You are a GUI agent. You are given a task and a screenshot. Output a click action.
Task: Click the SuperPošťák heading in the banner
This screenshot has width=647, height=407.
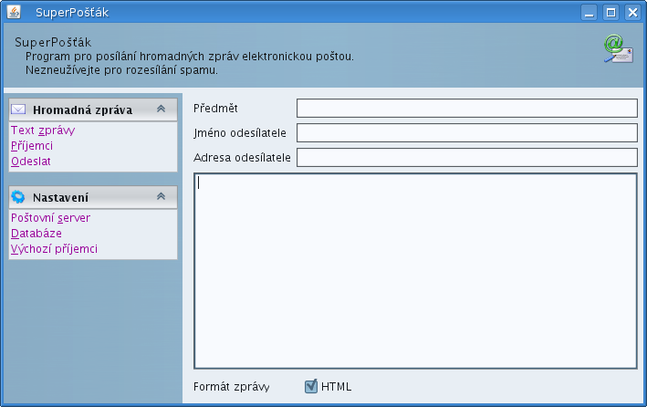(53, 42)
